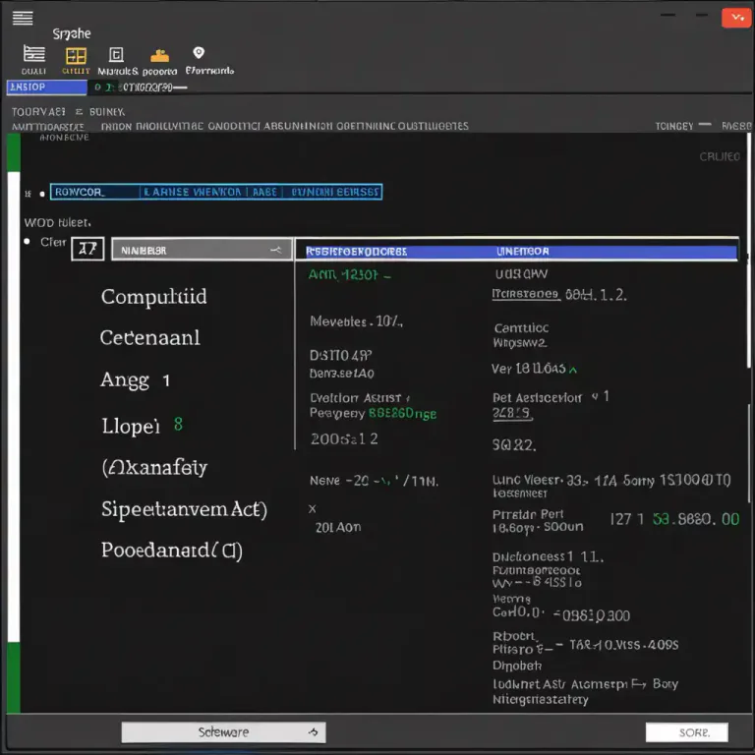Select the Cfer radio bullet
The width and height of the screenshot is (755, 755).
click(x=27, y=241)
